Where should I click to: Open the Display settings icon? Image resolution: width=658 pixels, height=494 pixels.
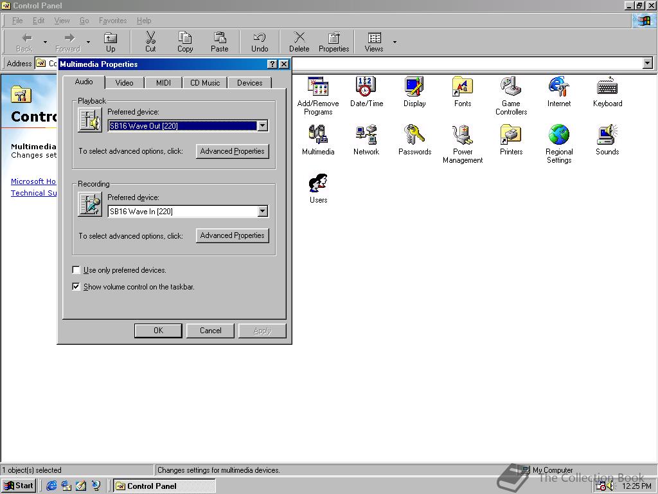click(414, 91)
